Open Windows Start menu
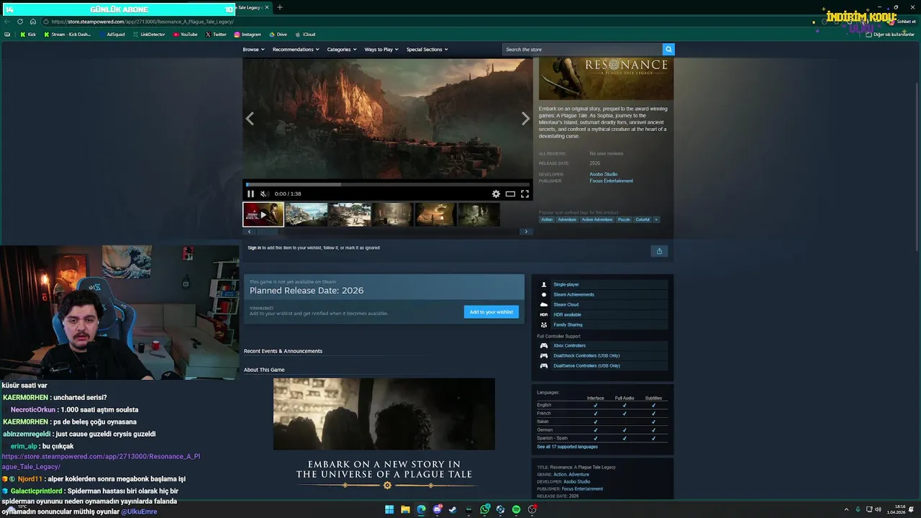Image resolution: width=921 pixels, height=518 pixels. tap(389, 509)
